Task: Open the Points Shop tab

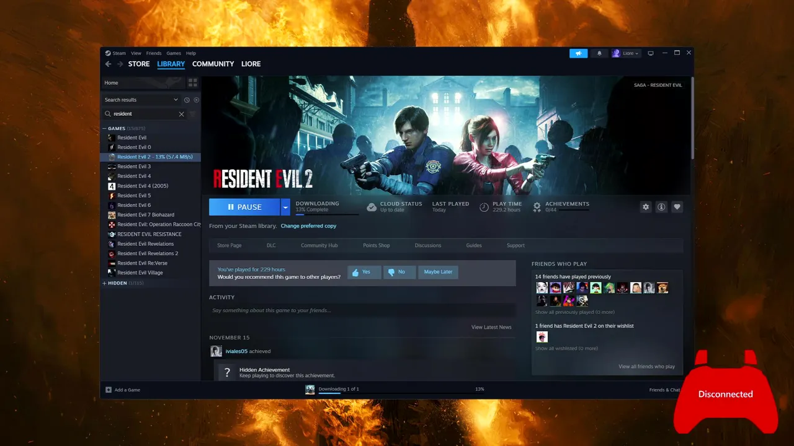Action: (x=376, y=245)
